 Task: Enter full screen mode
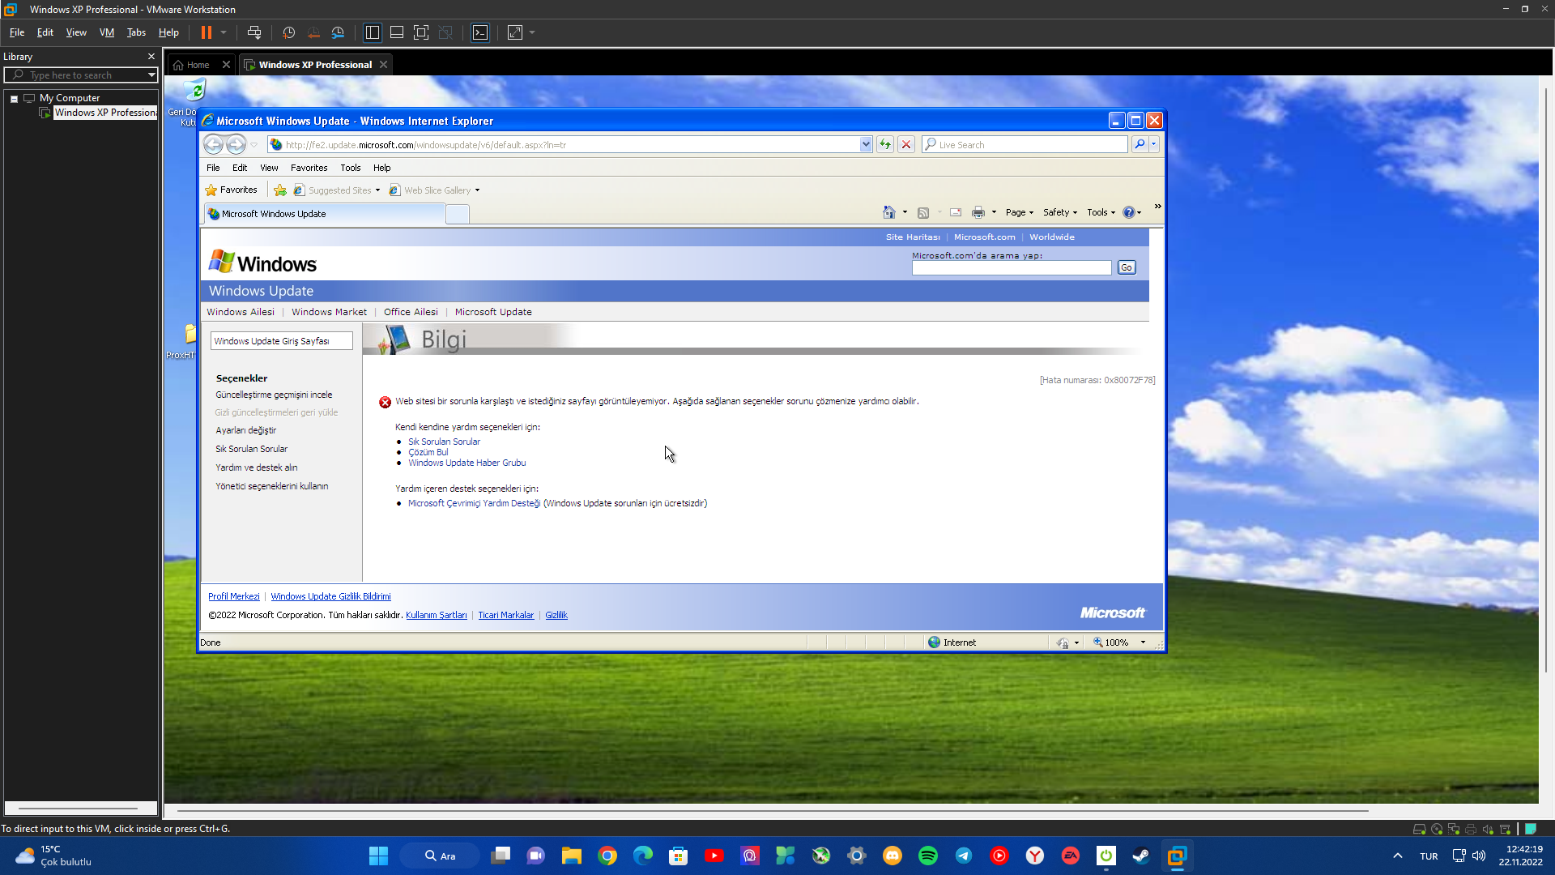pyautogui.click(x=421, y=32)
